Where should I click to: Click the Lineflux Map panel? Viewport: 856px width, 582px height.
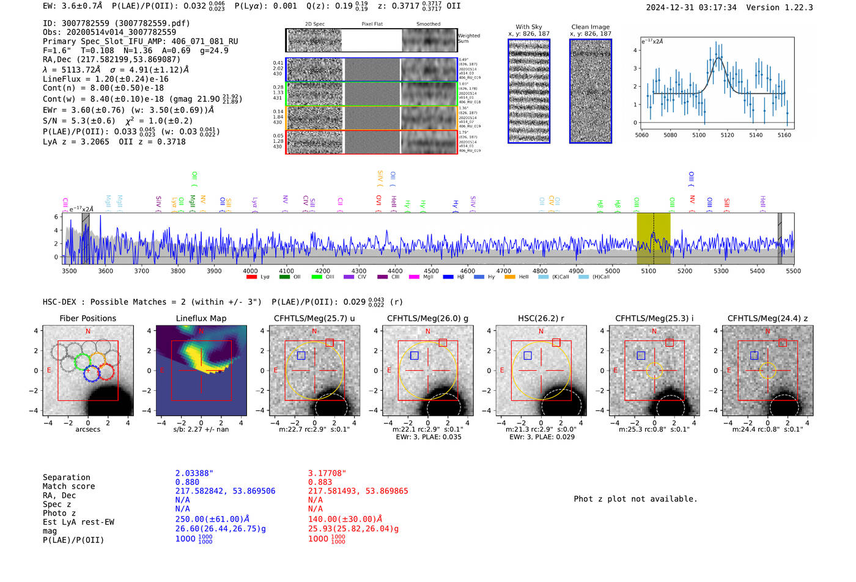point(201,370)
